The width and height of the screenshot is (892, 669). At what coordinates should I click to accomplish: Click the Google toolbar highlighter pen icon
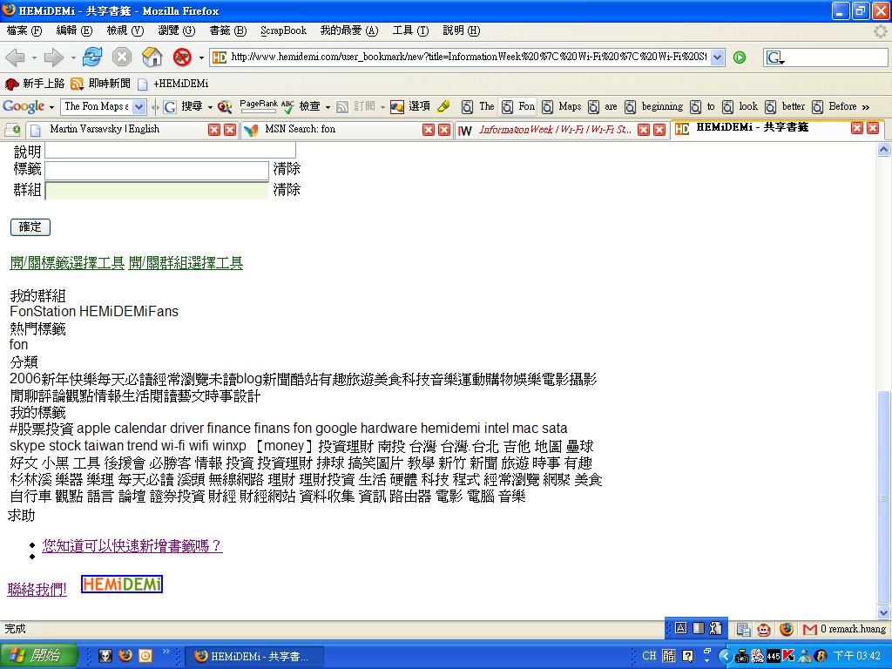pyautogui.click(x=443, y=106)
